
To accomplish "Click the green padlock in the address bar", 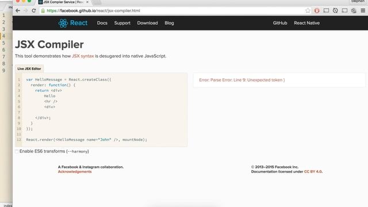I will (43, 10).
